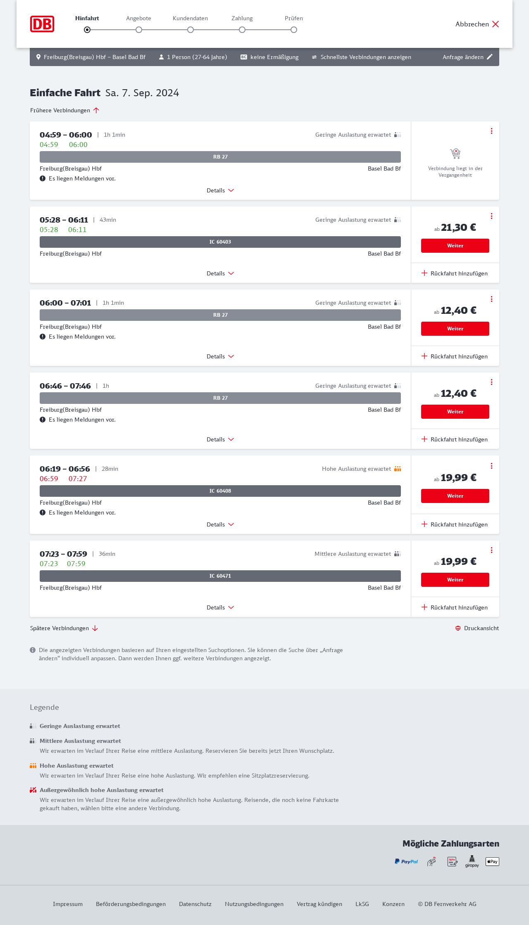Open three-dot menu for 05:28 connection
Viewport: 529px width, 925px height.
pyautogui.click(x=491, y=216)
